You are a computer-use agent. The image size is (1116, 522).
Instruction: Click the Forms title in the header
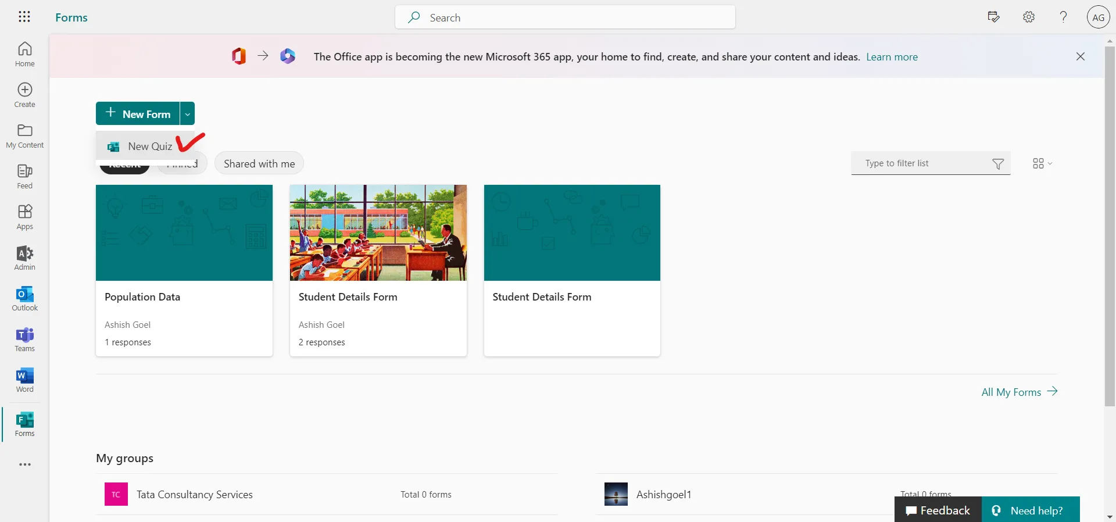71,17
